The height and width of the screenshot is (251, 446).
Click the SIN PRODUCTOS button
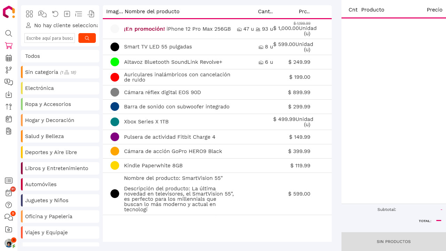pos(393,241)
